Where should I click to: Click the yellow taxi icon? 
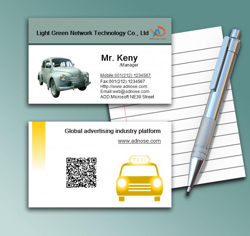pyautogui.click(x=139, y=178)
